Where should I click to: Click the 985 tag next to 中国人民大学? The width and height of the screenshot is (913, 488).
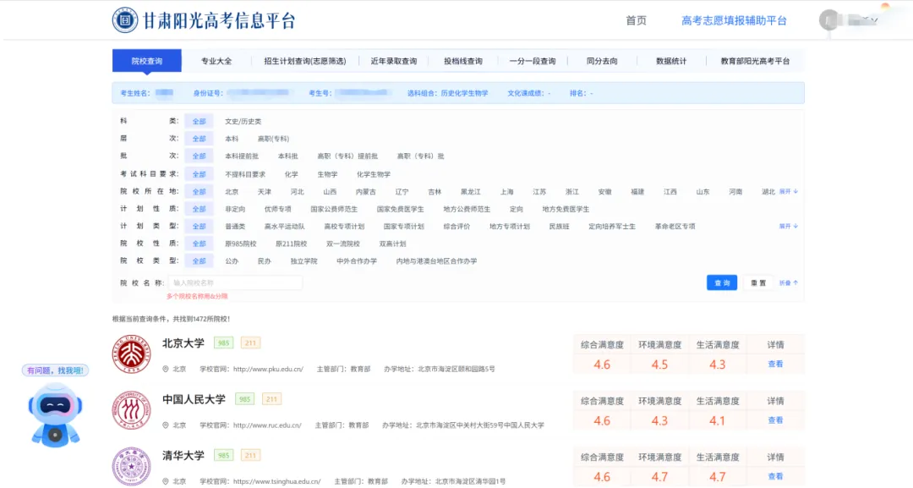pos(244,399)
